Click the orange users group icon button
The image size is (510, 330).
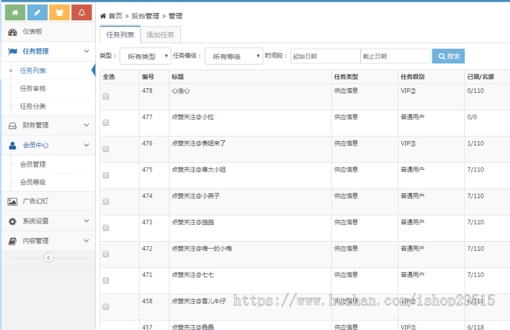point(59,12)
